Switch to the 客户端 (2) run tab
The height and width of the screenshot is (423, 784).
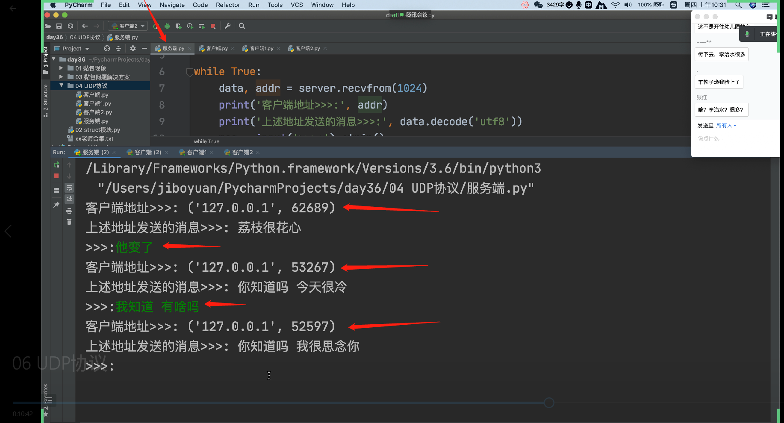[147, 152]
